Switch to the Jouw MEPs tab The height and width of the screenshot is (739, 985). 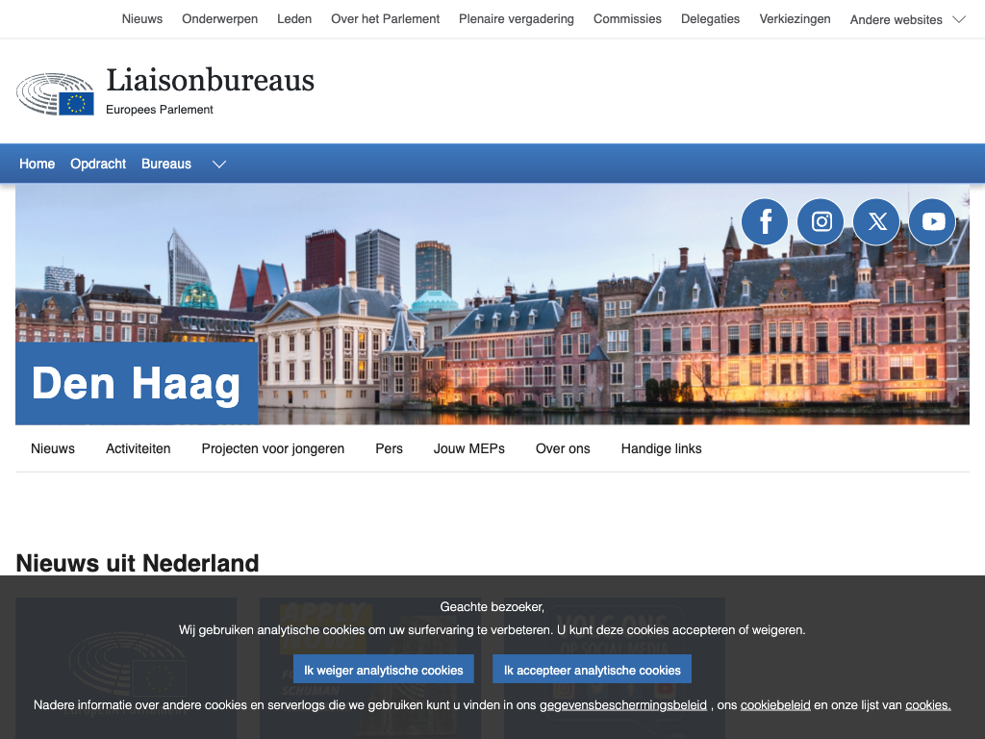point(469,448)
